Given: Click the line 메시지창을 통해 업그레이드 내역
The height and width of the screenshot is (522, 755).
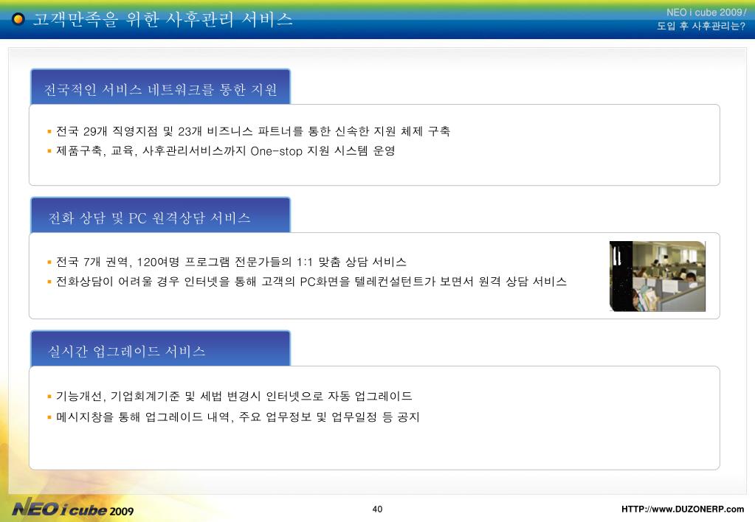Looking at the screenshot, I should click(x=238, y=417).
